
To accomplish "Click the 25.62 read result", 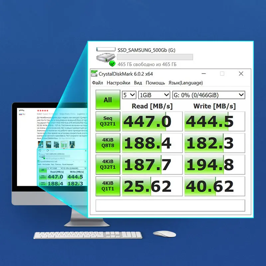I will point(152,186).
